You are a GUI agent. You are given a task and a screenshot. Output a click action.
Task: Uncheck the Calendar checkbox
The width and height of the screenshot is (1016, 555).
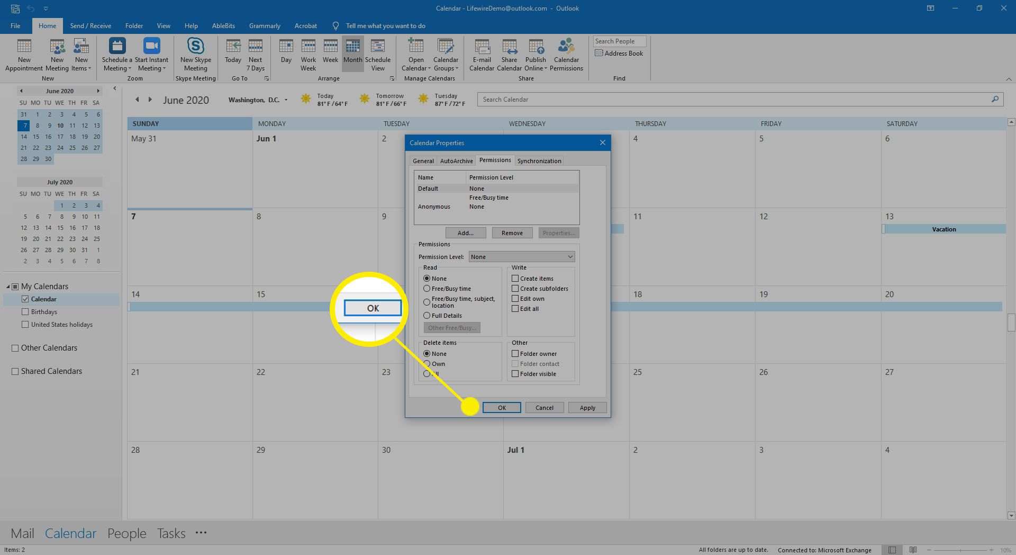click(25, 299)
